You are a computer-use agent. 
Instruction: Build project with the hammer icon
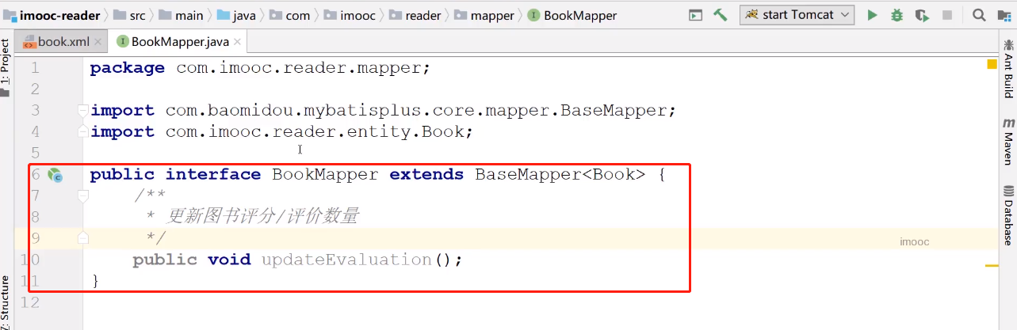(720, 15)
